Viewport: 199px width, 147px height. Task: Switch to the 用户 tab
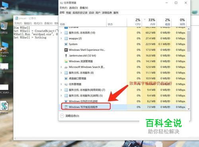pyautogui.click(x=98, y=13)
